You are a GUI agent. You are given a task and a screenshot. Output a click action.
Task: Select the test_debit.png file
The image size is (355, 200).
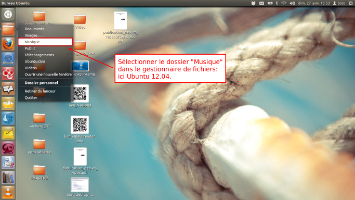[80, 187]
